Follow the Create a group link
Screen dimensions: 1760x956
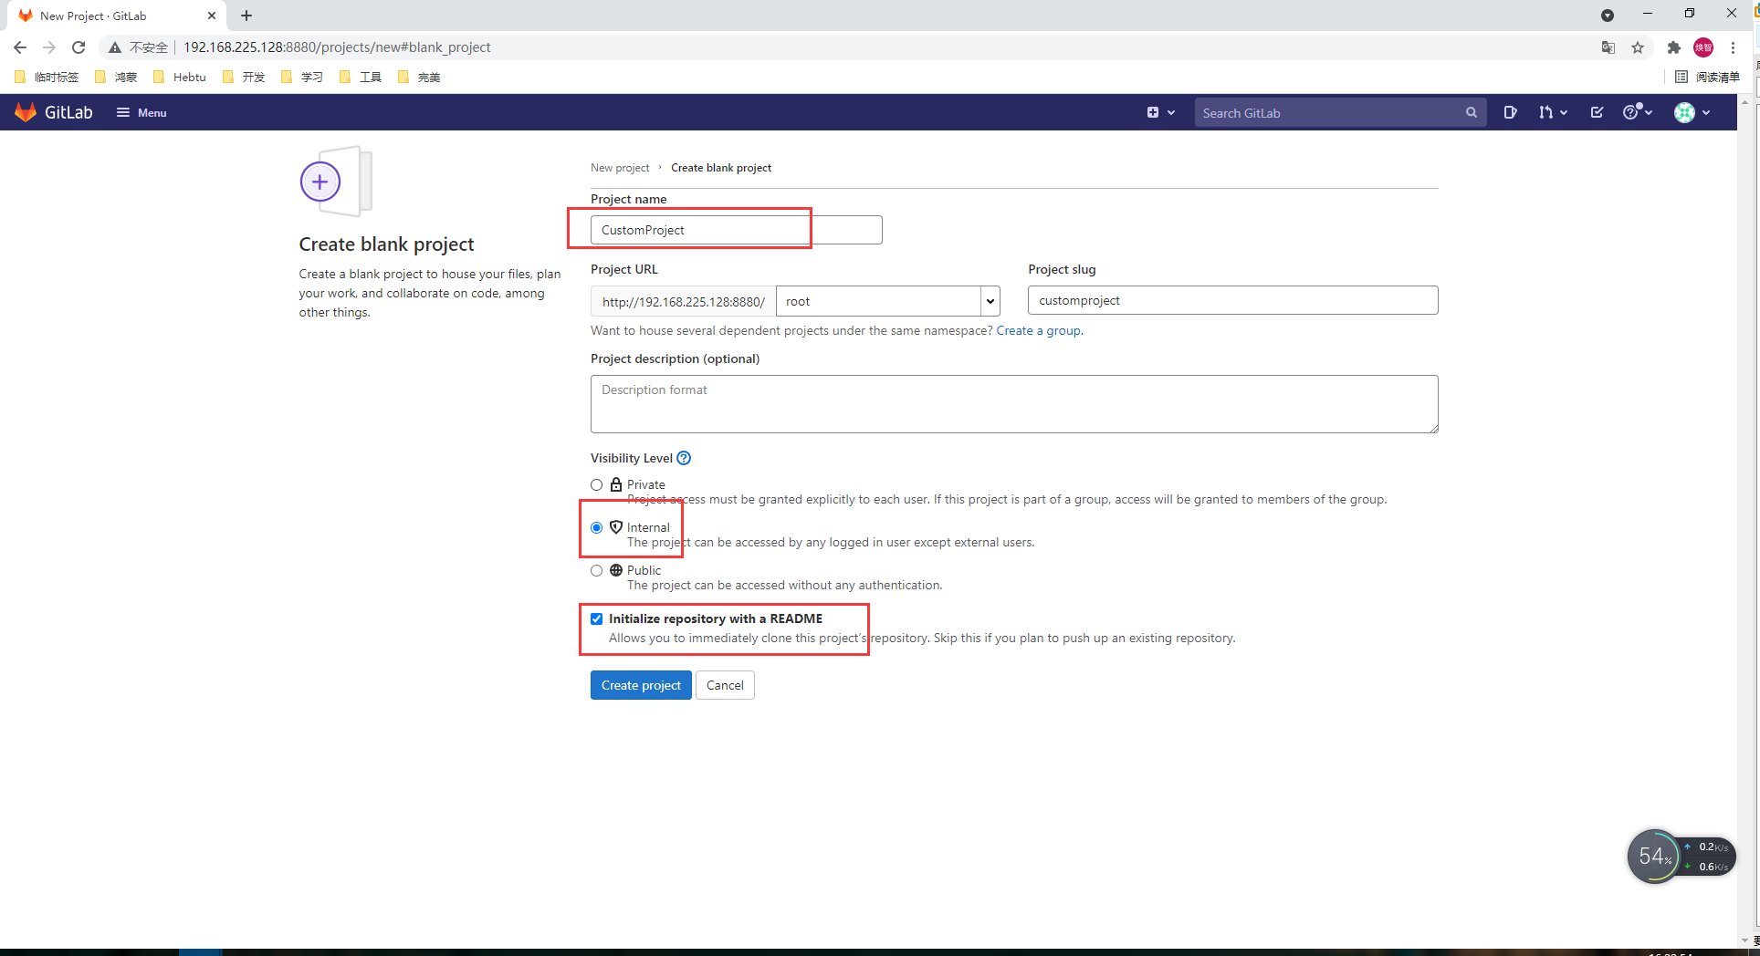tap(1038, 330)
